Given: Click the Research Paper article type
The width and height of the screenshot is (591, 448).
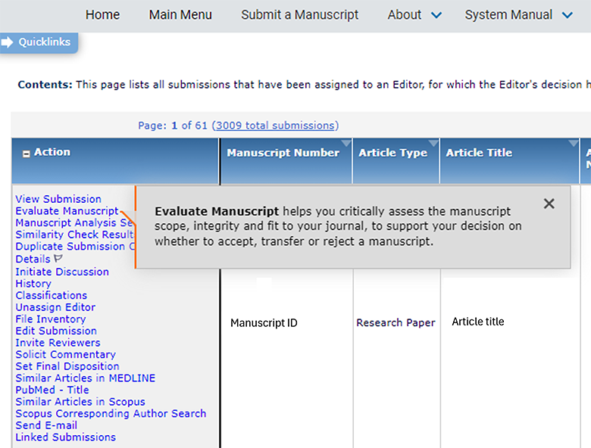Looking at the screenshot, I should tap(396, 322).
